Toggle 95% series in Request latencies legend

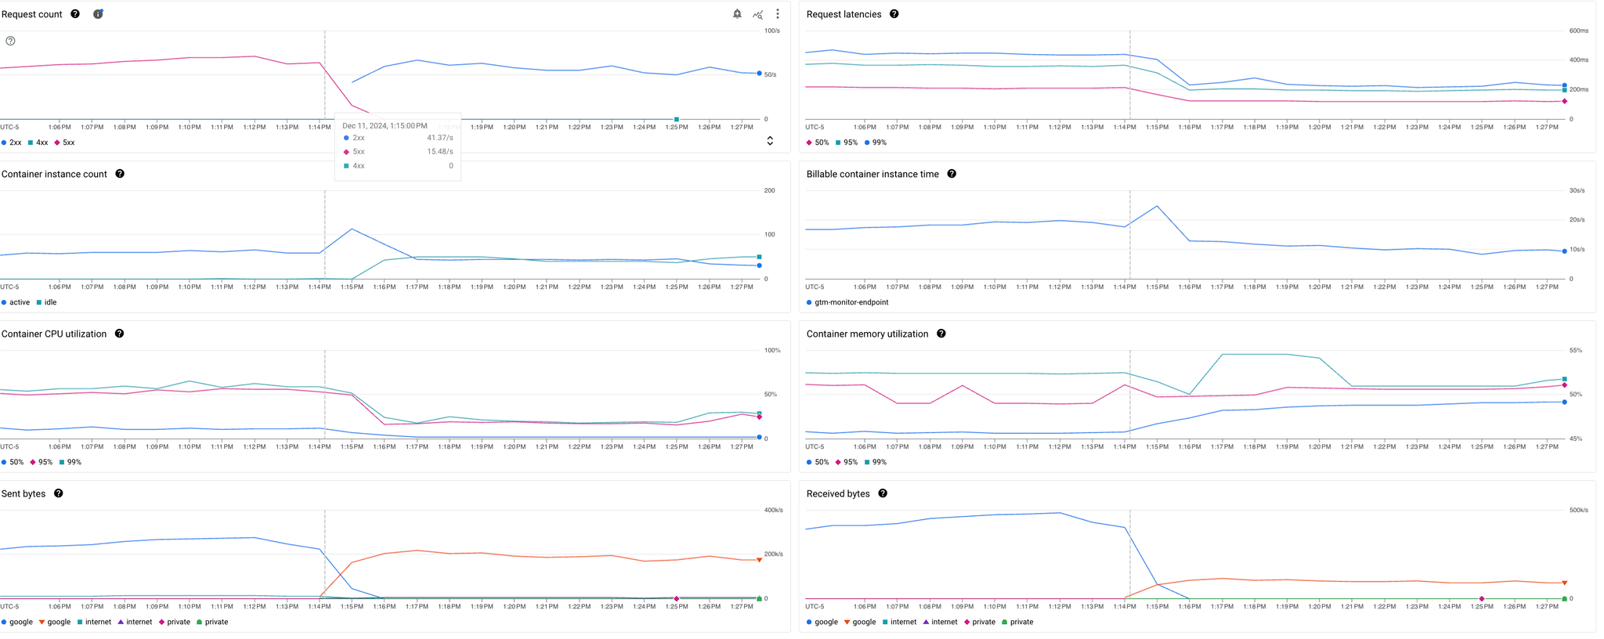click(x=847, y=143)
